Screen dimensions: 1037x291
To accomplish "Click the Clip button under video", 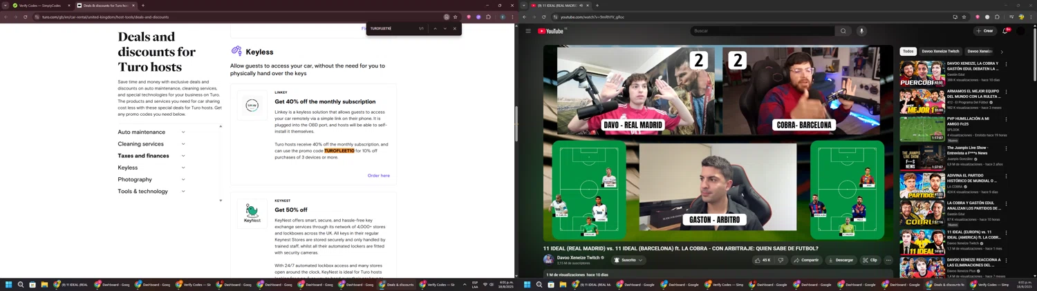I will coord(870,260).
